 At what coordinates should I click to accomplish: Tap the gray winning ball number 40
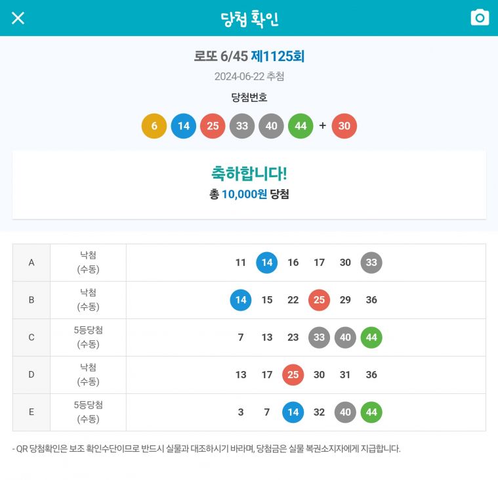[x=271, y=126]
